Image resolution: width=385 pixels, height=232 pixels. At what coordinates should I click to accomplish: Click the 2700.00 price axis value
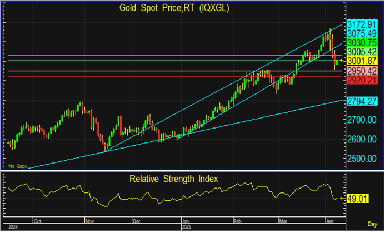362,120
